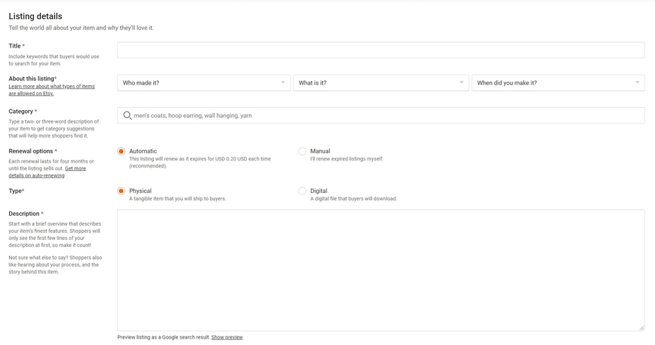The image size is (655, 345).
Task: Click 'A tangible item that you will ship' text
Action: pos(177,199)
